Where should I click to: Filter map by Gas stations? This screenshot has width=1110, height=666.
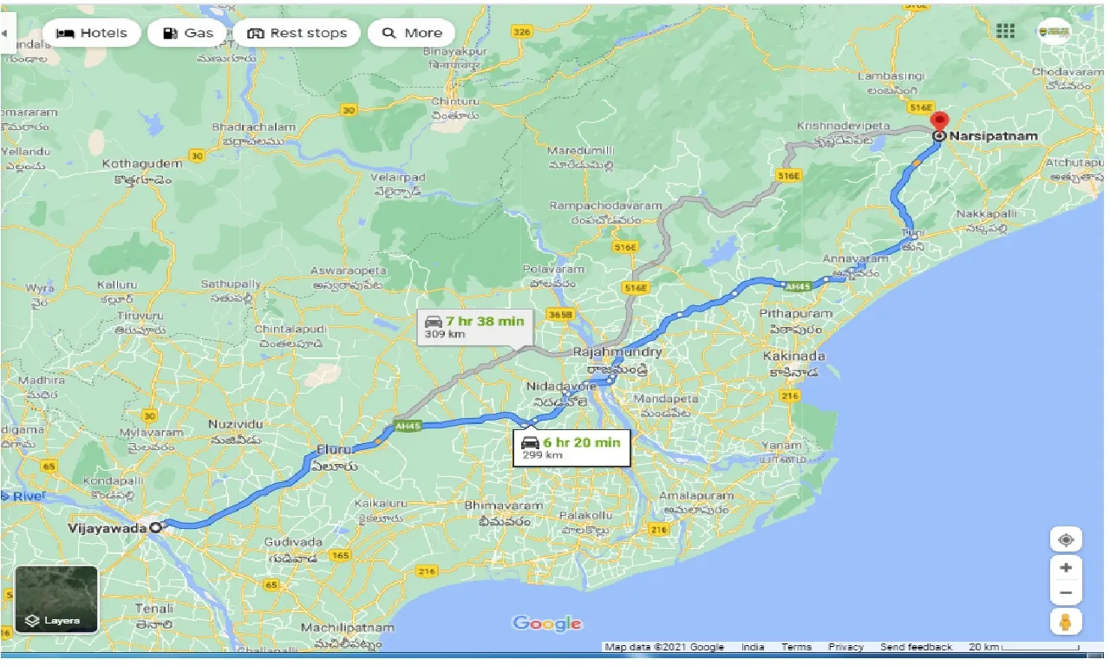[x=186, y=33]
